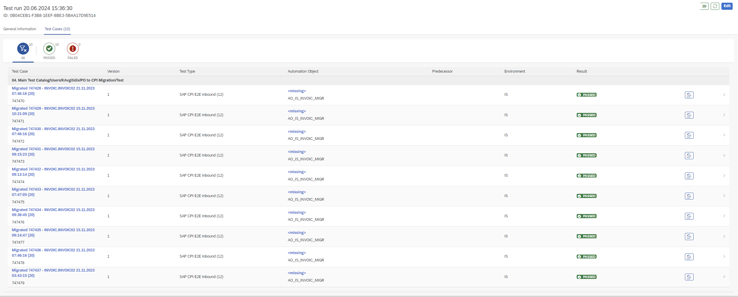
Task: Click the All filter icon
Action: (23, 49)
